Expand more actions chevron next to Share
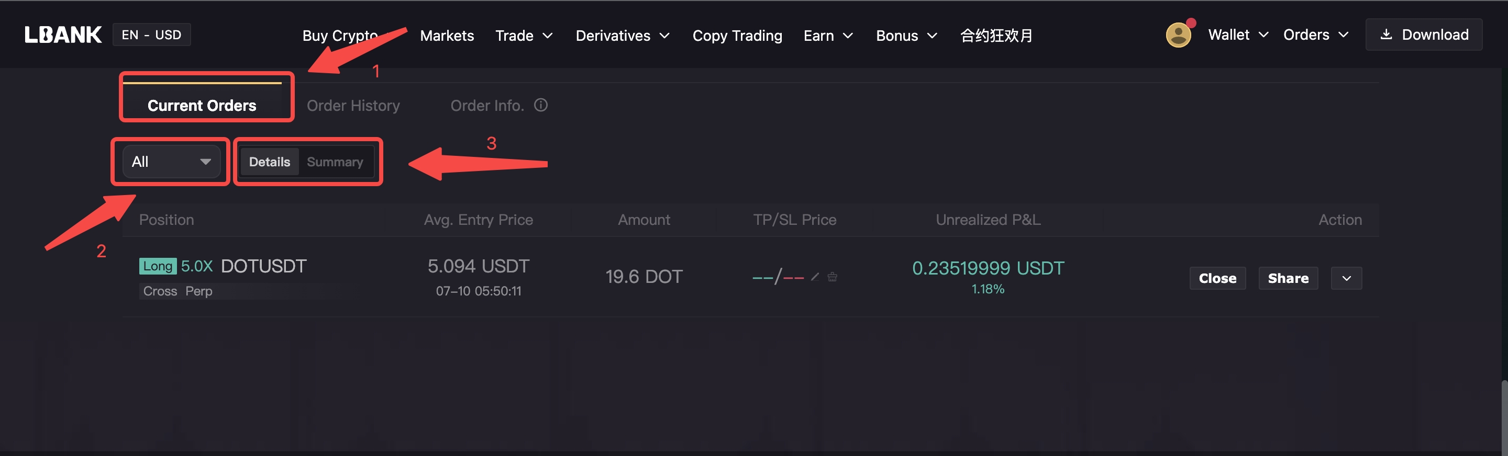Screen dimensions: 1508x456 [x=1346, y=278]
